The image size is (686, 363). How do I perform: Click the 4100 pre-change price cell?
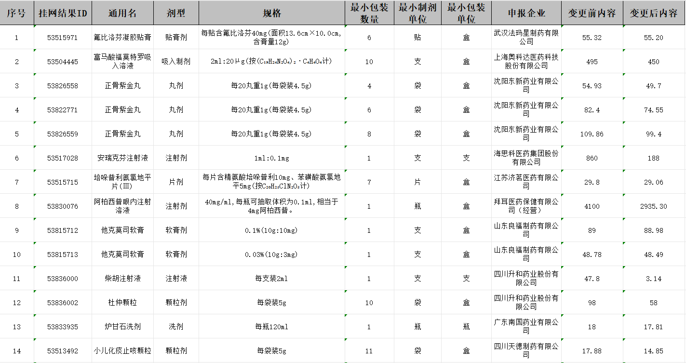(592, 206)
